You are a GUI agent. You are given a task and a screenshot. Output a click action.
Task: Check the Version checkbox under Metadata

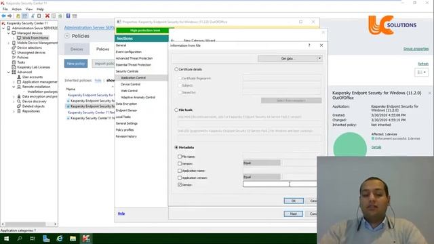180,163
